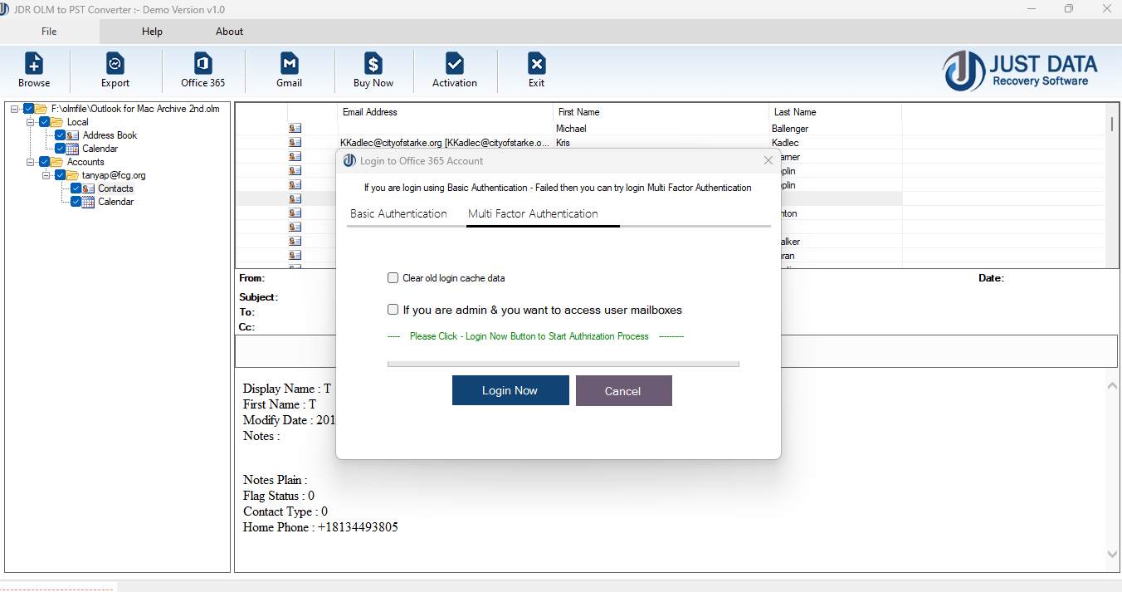Click the Login Now button
The width and height of the screenshot is (1122, 592).
[510, 390]
